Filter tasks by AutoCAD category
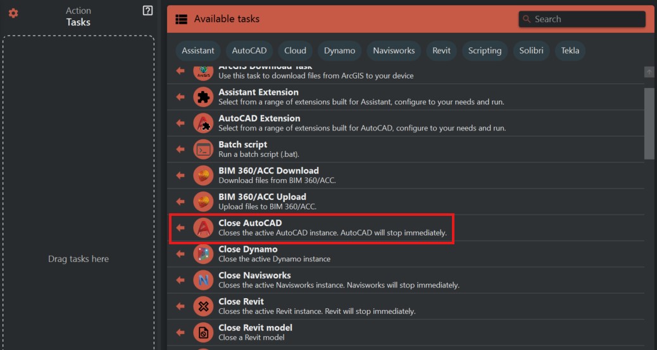The height and width of the screenshot is (350, 657). tap(249, 51)
